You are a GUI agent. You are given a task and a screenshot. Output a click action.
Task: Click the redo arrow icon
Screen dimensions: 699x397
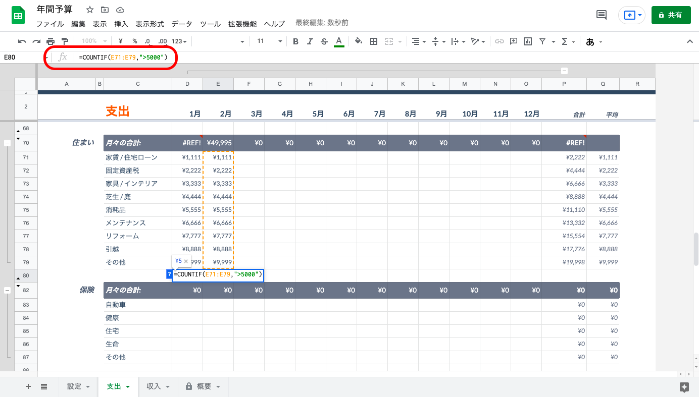[36, 41]
